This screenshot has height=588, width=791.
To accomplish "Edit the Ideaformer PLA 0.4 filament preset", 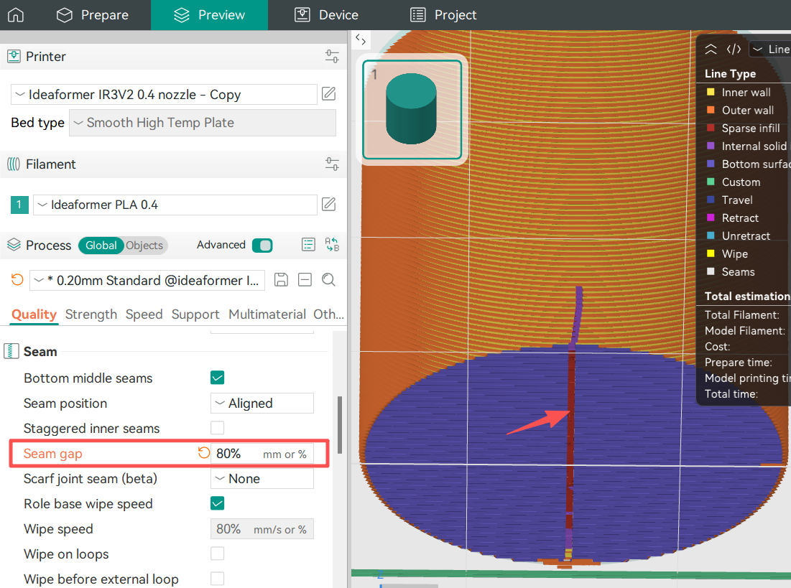I will [x=329, y=204].
